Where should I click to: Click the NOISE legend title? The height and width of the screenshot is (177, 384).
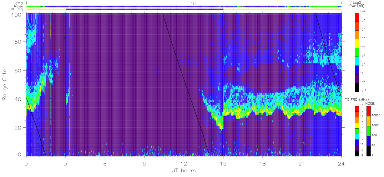(x=370, y=103)
